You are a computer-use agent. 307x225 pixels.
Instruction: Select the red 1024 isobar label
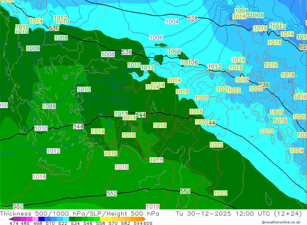(x=297, y=150)
